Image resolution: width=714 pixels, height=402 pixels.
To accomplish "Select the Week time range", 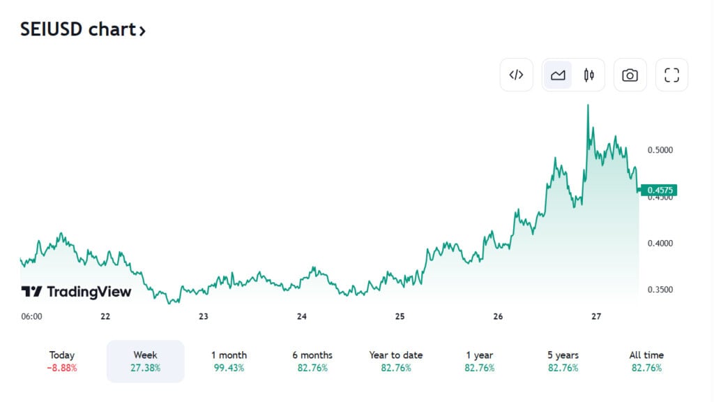I will tap(145, 361).
